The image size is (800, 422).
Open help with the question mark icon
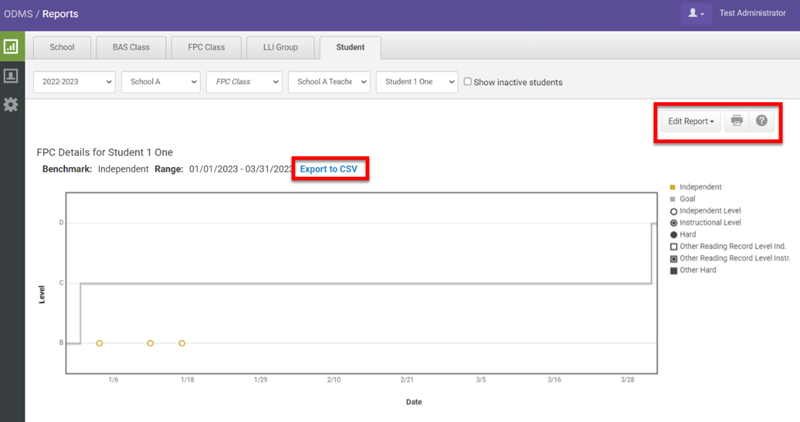761,121
